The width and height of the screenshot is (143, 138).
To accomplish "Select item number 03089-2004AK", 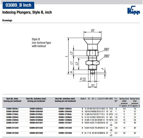I will tap(12, 111).
